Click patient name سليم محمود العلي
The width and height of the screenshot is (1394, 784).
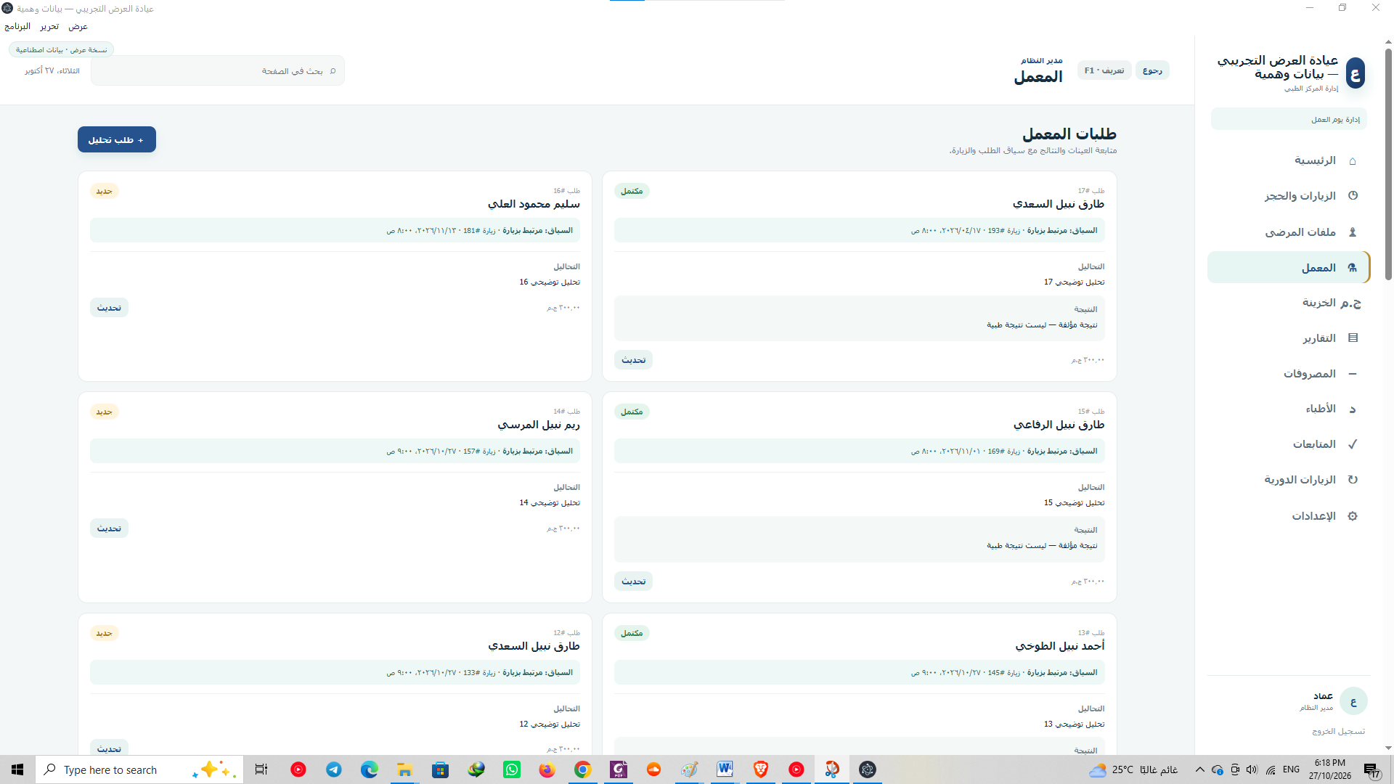pos(534,204)
